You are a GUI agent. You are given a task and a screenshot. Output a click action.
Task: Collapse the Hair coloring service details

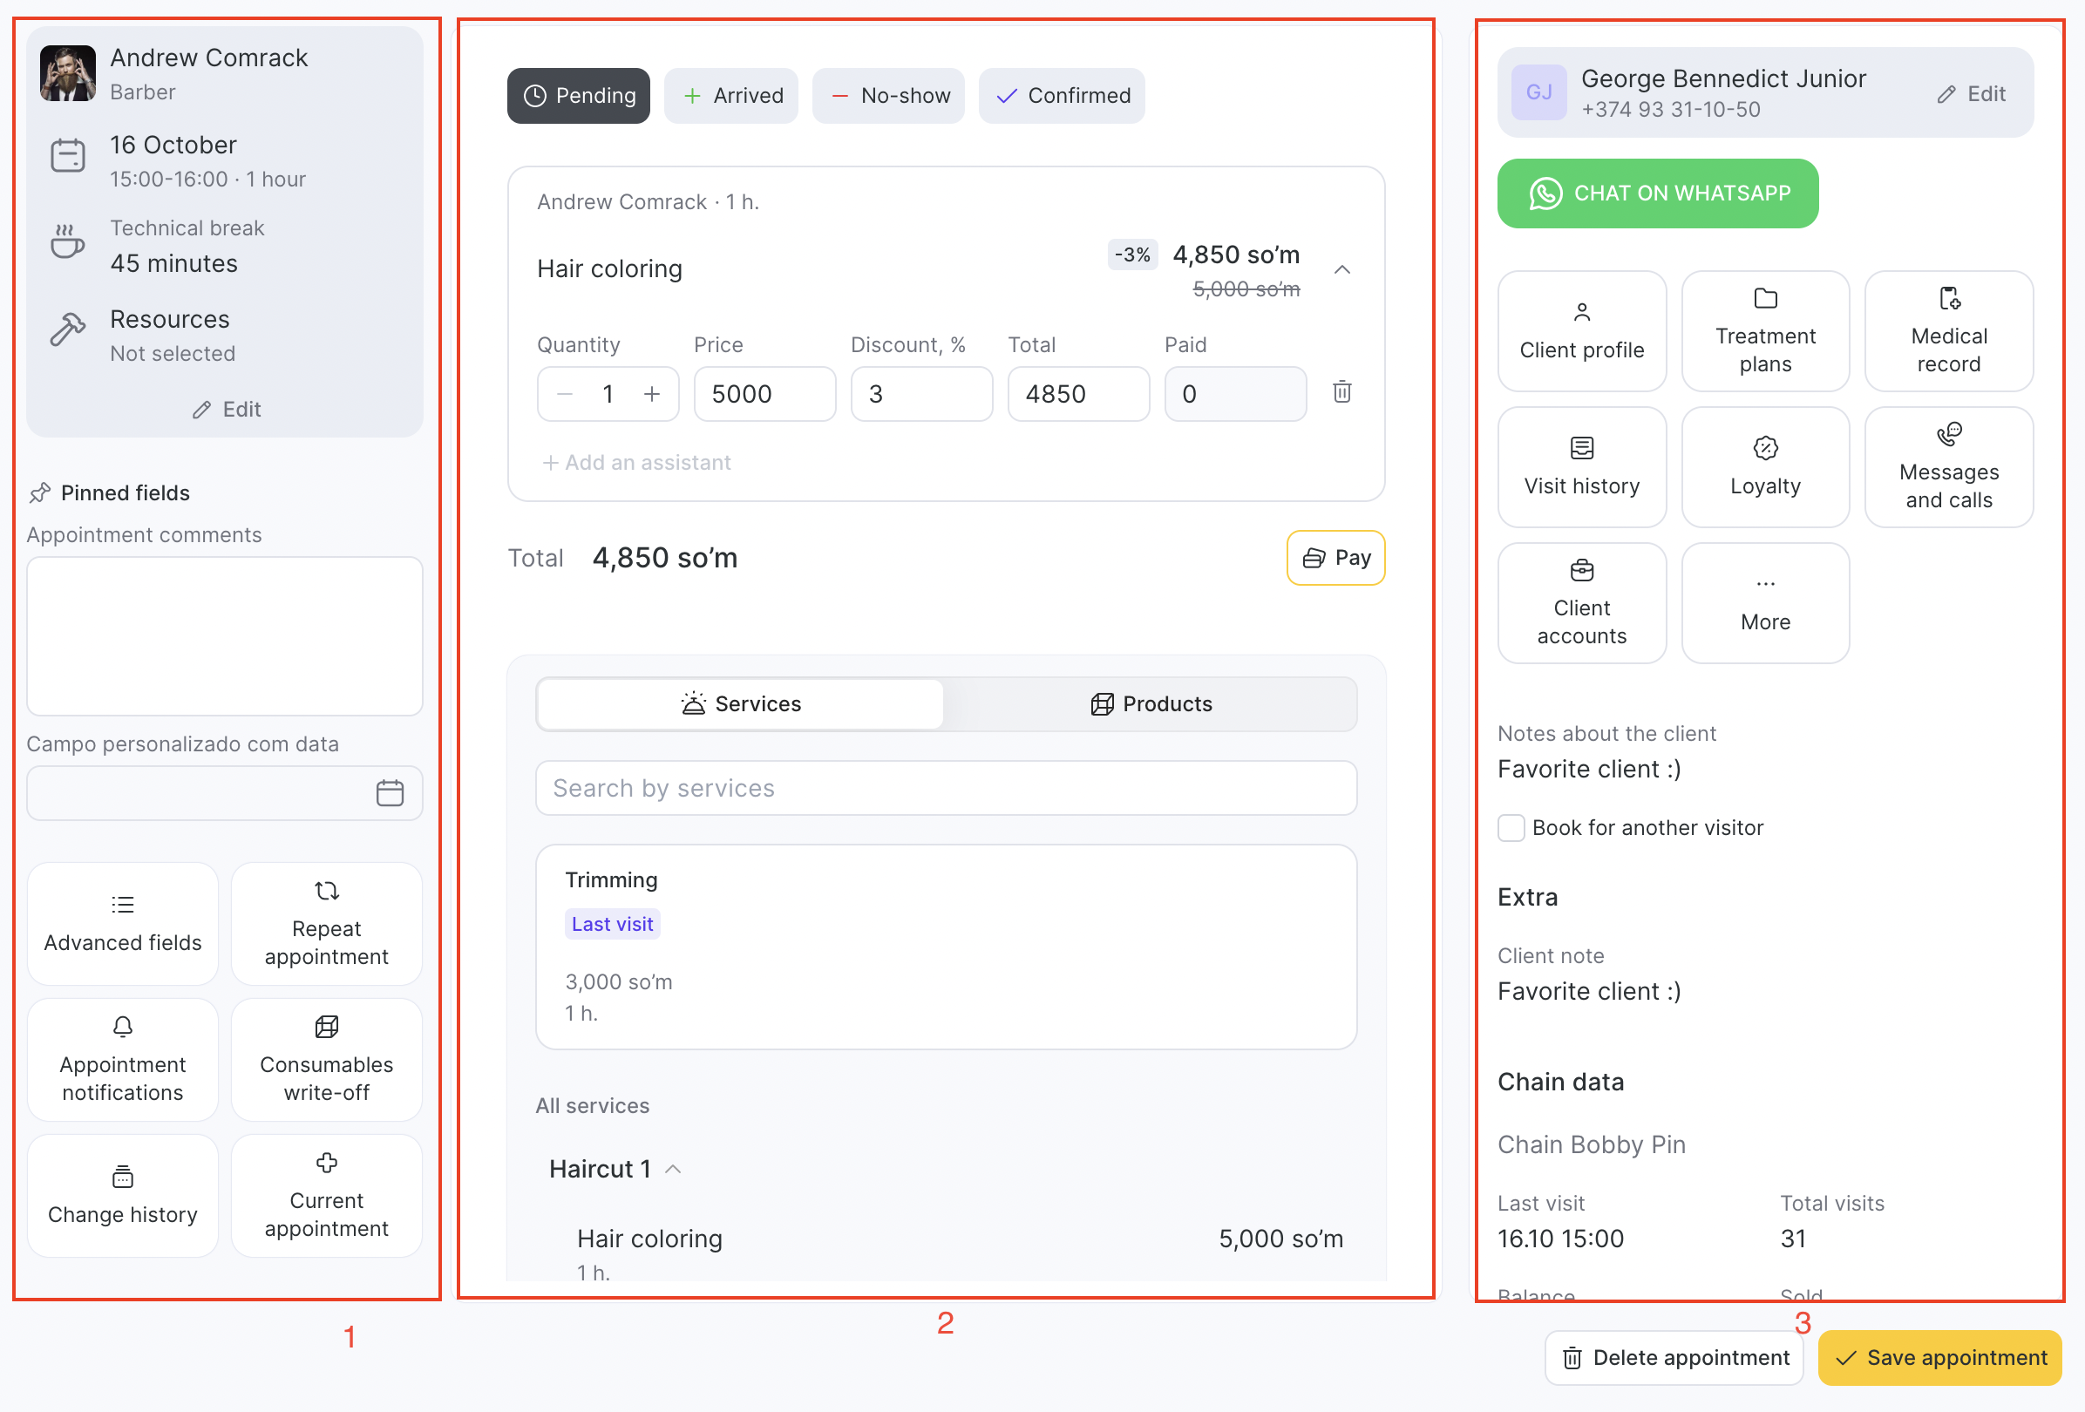click(x=1341, y=270)
